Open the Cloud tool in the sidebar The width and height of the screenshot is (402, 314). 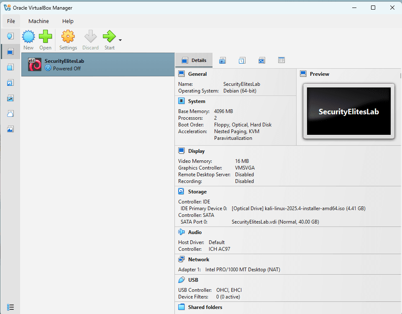tap(10, 113)
